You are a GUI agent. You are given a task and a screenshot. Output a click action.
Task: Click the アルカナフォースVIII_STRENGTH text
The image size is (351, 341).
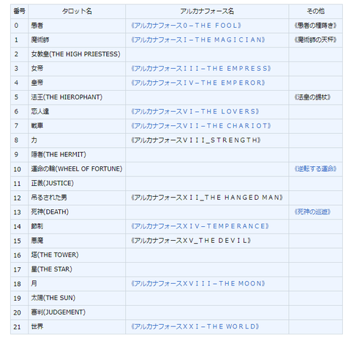tap(196, 140)
